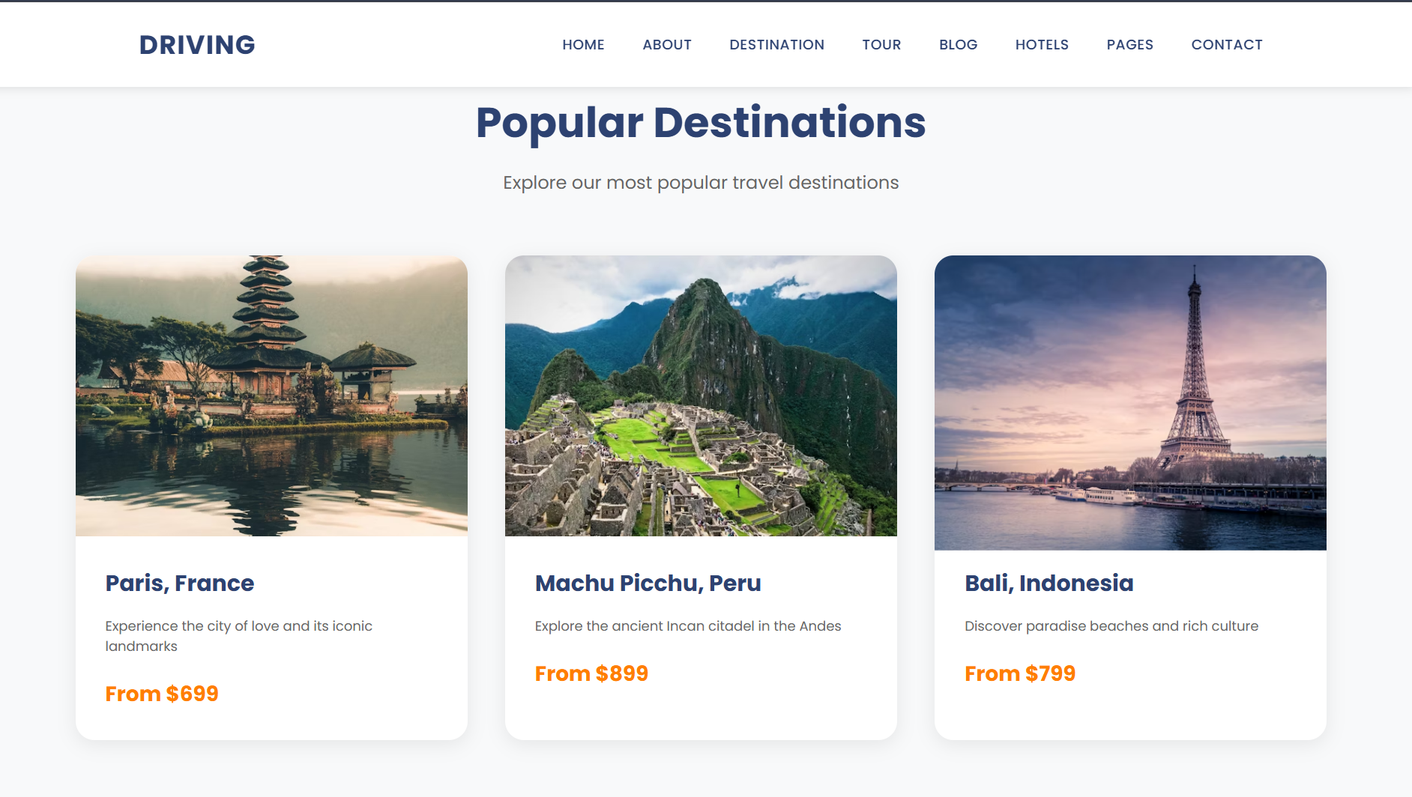Open the Destination nav link
Viewport: 1412px width, 797px height.
[x=776, y=45]
